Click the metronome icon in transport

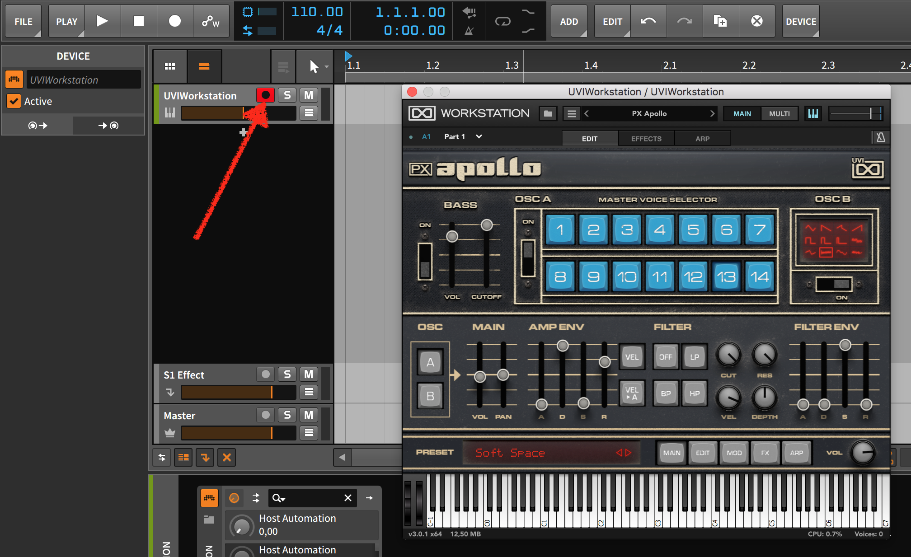469,31
